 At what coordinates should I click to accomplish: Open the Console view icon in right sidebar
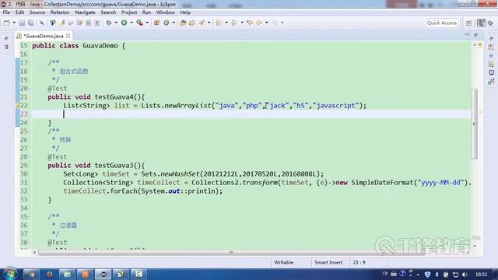491,72
